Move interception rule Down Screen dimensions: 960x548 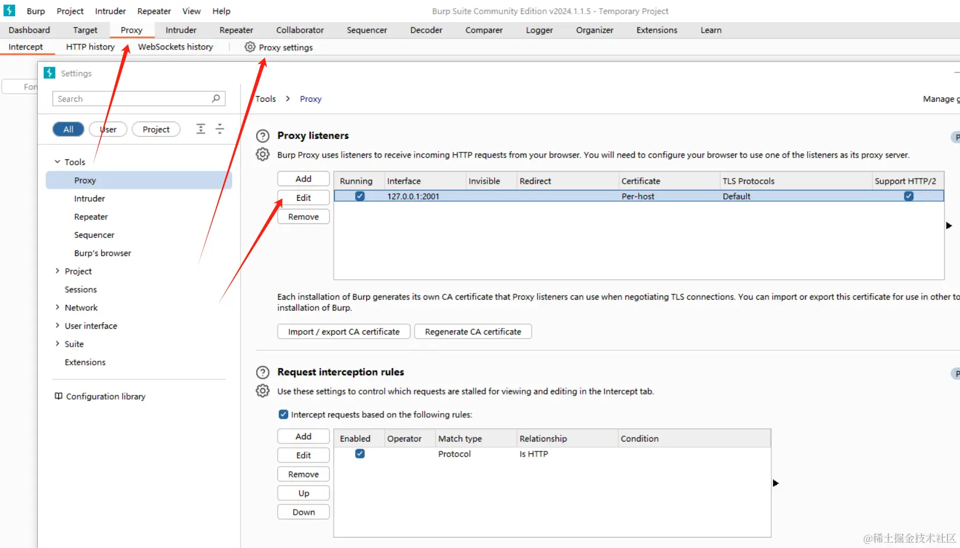coord(303,512)
